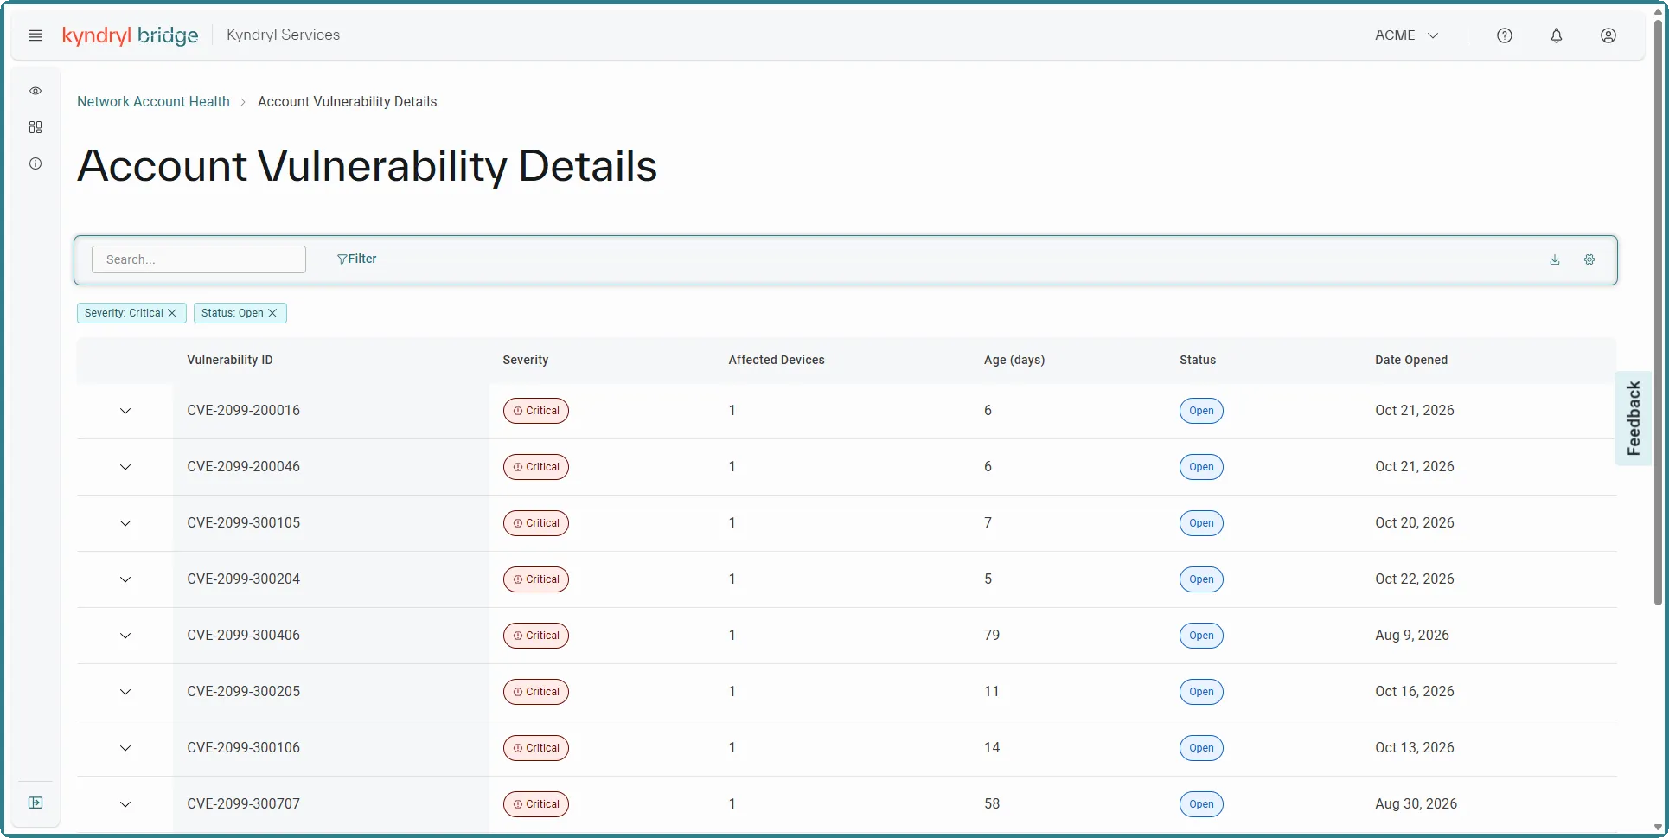Viewport: 1669px width, 838px height.
Task: Expand the row for CVE-2099-300105
Action: [125, 523]
